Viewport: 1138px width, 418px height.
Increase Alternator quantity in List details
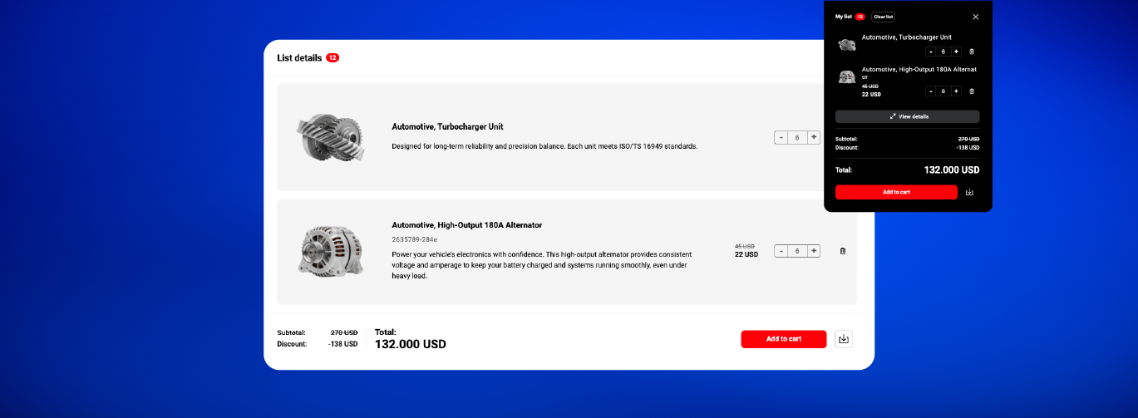(x=814, y=251)
